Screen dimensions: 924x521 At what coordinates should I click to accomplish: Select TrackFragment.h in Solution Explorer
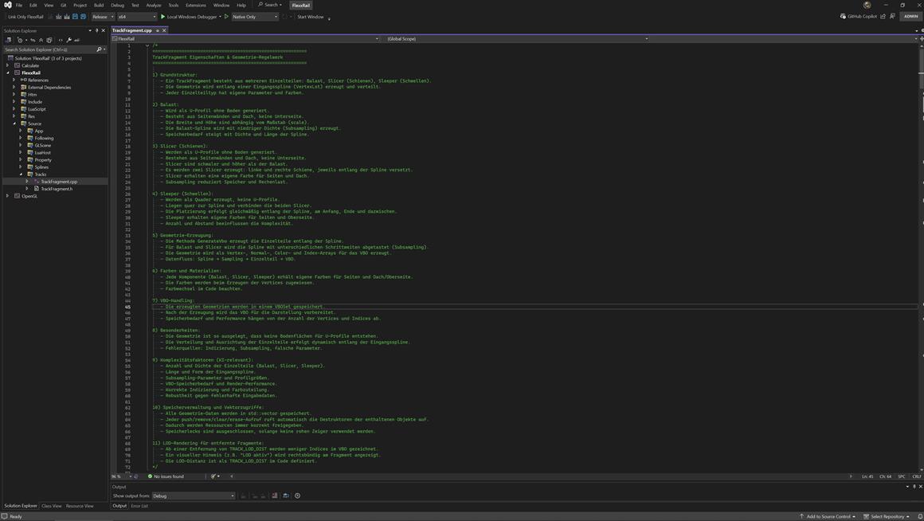click(57, 189)
